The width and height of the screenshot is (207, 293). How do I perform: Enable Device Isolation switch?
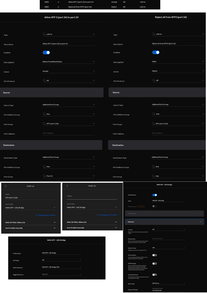155,255
